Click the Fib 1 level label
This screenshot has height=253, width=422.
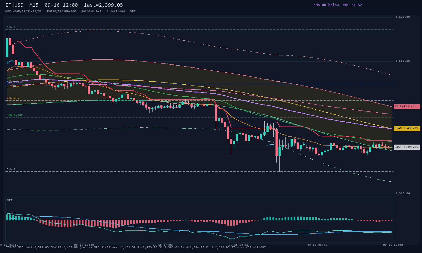click(x=11, y=27)
